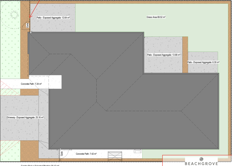
Task: Click the small rectangular fixture on the lower path
Action: (x=138, y=151)
